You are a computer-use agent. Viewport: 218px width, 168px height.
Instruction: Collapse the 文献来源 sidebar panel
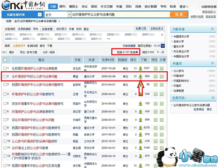click(212, 29)
